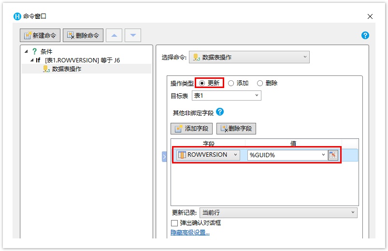Screen dimensions: 388x251
Task: Click the 删除字段 button
Action: point(236,129)
